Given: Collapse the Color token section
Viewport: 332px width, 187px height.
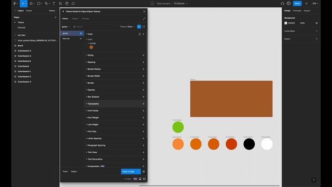Looking at the screenshot, I should (89, 34).
